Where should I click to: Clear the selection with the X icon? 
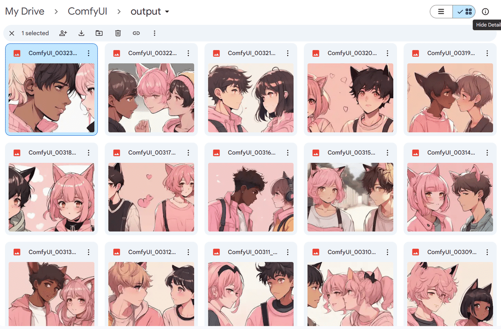12,33
